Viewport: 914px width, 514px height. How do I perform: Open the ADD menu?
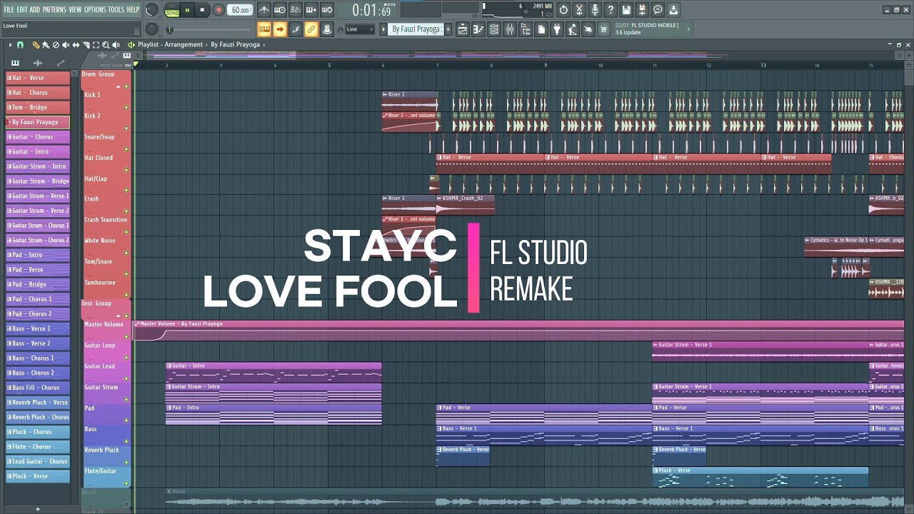(34, 9)
